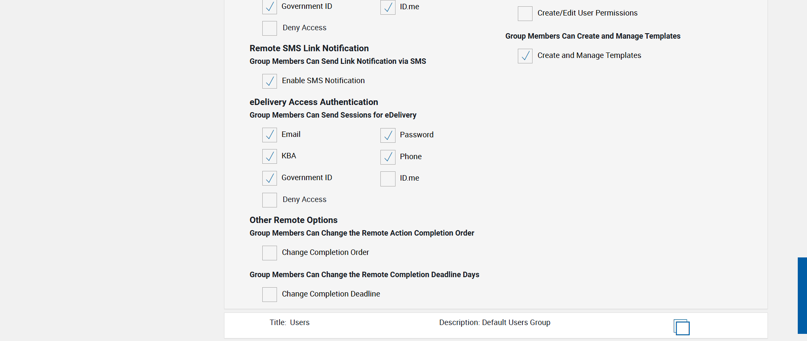The image size is (807, 341).
Task: Uncheck the Phone authentication checkbox
Action: click(388, 157)
